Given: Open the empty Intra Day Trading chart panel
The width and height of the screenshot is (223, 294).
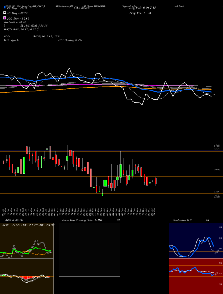Looking at the screenshot, I should (89, 249).
